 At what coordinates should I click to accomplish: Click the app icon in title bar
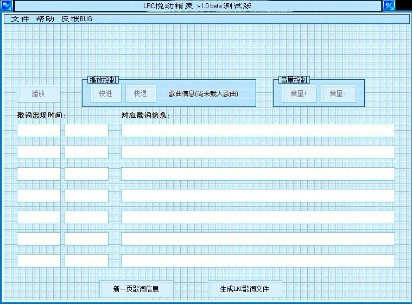pos(7,5)
